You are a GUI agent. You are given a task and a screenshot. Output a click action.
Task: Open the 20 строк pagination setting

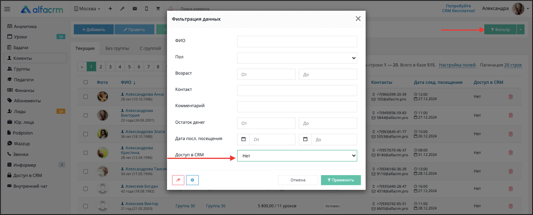[513, 65]
